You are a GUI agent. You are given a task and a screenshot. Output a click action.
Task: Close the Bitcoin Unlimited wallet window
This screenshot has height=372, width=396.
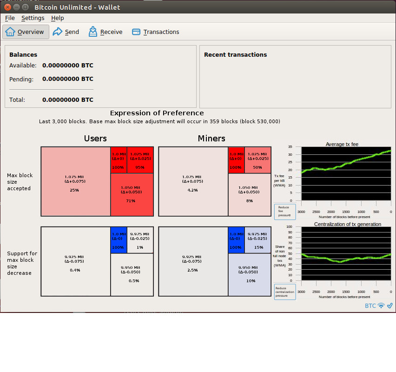pyautogui.click(x=7, y=7)
